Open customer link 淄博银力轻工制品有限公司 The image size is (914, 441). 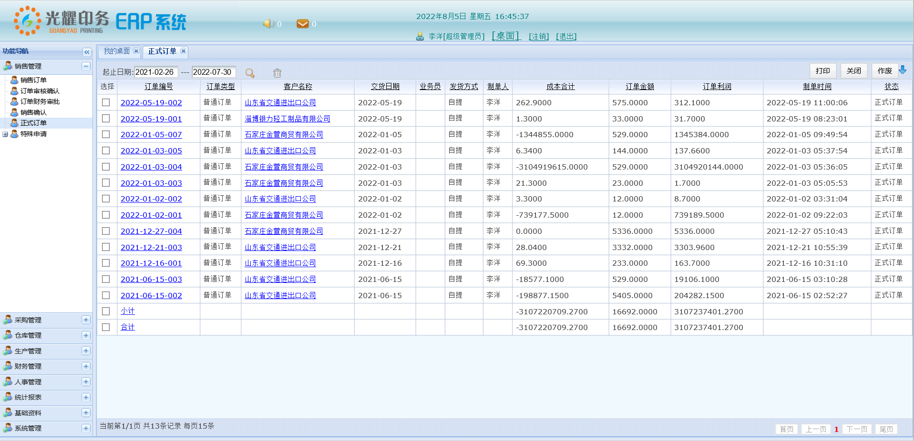(288, 119)
